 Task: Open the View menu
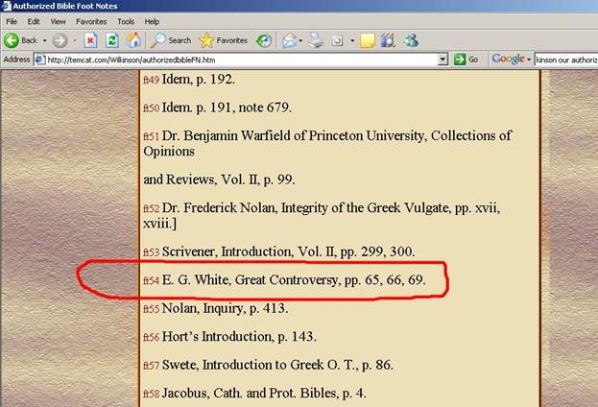[58, 21]
